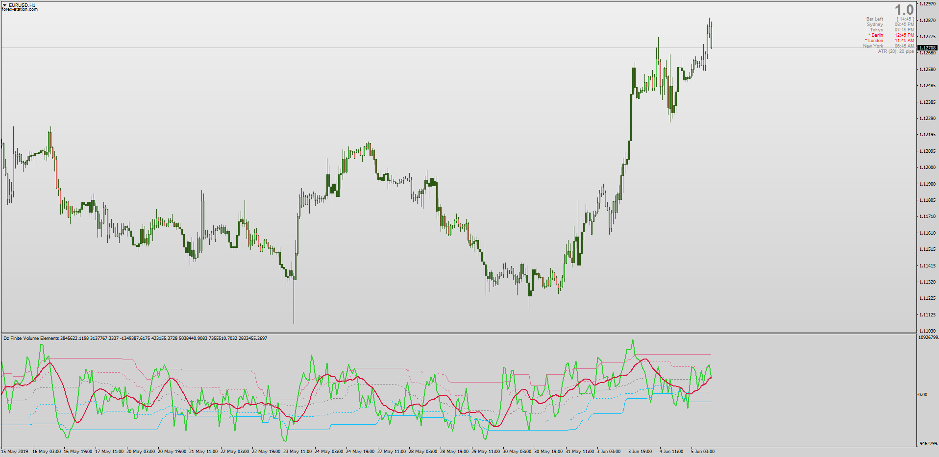The height and width of the screenshot is (457, 939).
Task: Open the chart menu arrow beside EURUSD,H1
Action: (x=4, y=5)
